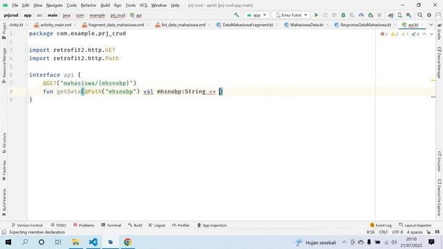Open the Resource Manager side panel
Image resolution: width=443 pixels, height=249 pixels.
tap(4, 65)
